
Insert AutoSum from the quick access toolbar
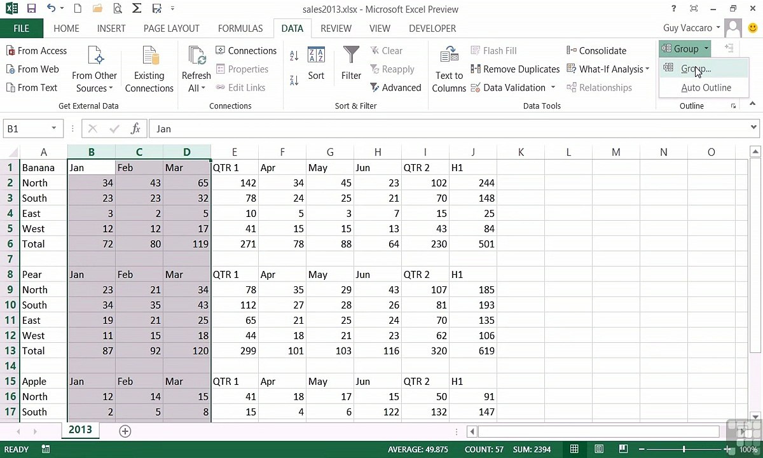137,9
